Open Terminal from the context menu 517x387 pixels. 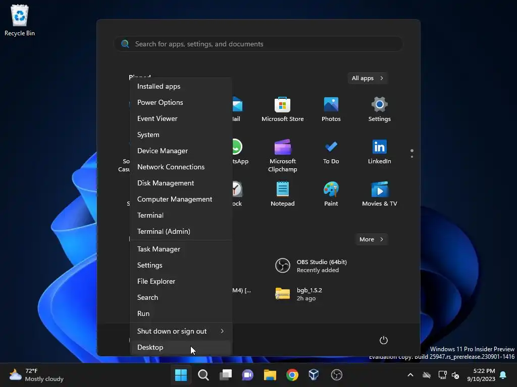tap(181, 215)
